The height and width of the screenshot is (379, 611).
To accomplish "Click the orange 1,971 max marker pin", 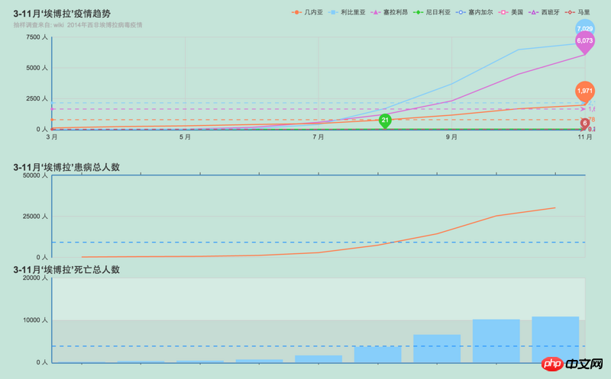I will (x=584, y=91).
